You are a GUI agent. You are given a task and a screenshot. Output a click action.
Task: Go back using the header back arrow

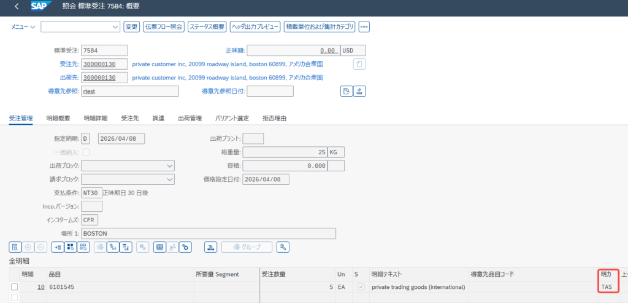click(16, 6)
